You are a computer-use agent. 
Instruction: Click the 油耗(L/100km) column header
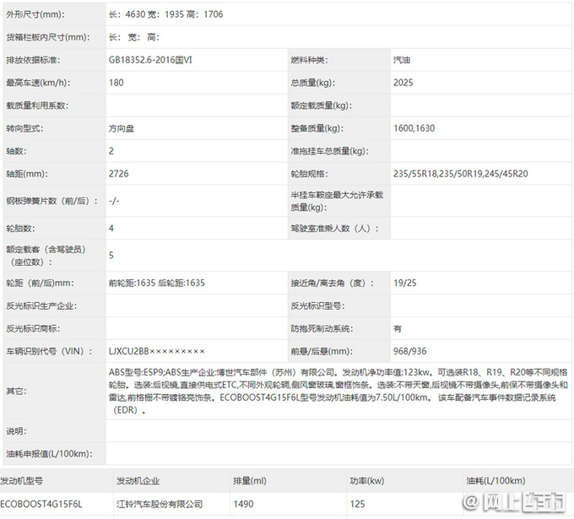495,481
